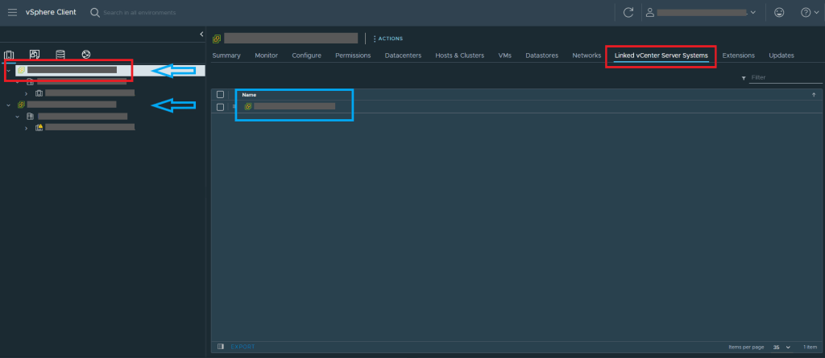Open the Datastores tab
Image resolution: width=825 pixels, height=358 pixels.
541,56
